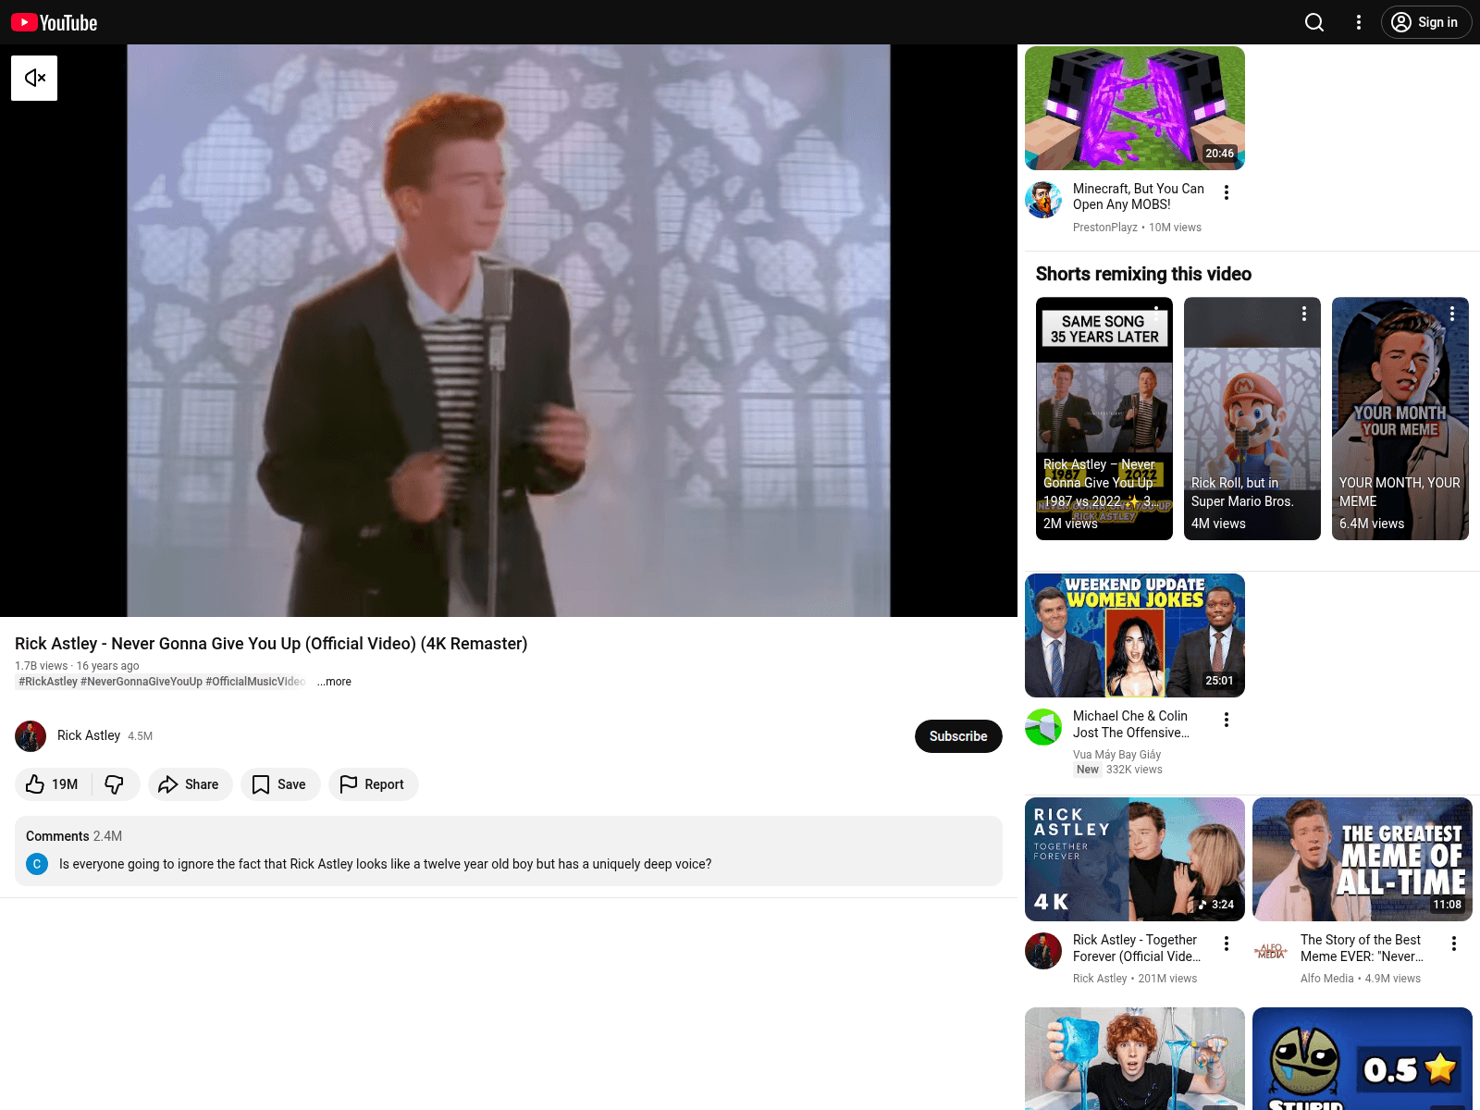Screen dimensions: 1480x1110
Task: Report the video with flag button
Action: [x=373, y=784]
